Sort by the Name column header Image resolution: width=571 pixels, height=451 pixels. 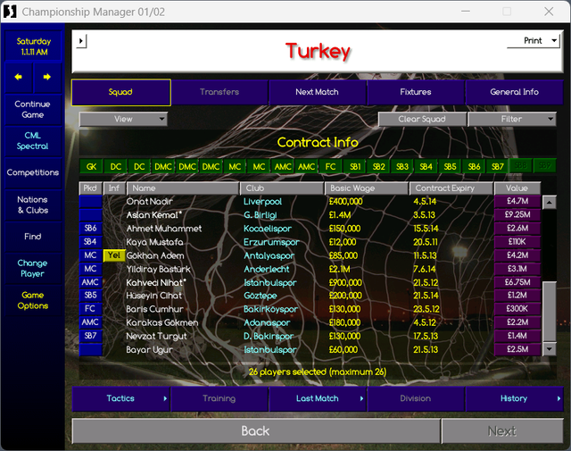(x=183, y=188)
